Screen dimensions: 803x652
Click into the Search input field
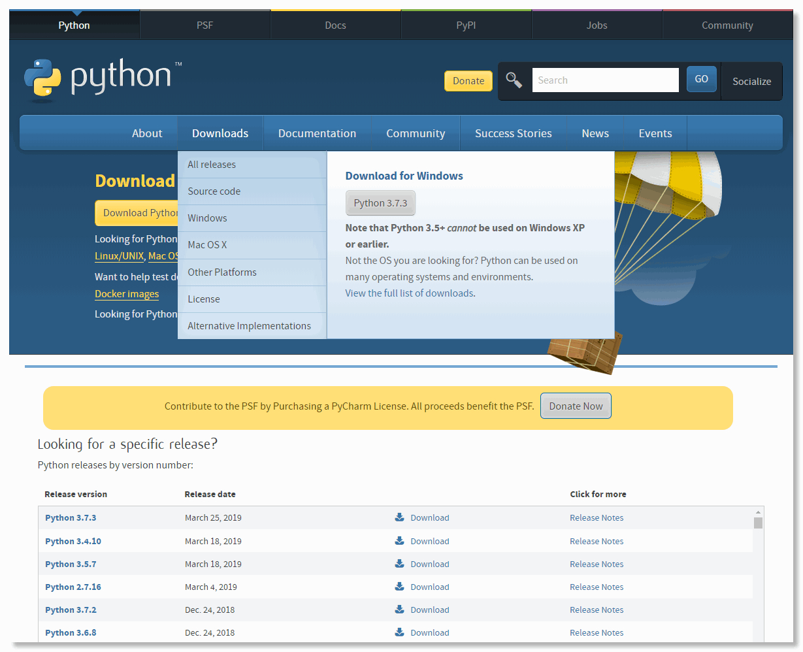[x=606, y=80]
